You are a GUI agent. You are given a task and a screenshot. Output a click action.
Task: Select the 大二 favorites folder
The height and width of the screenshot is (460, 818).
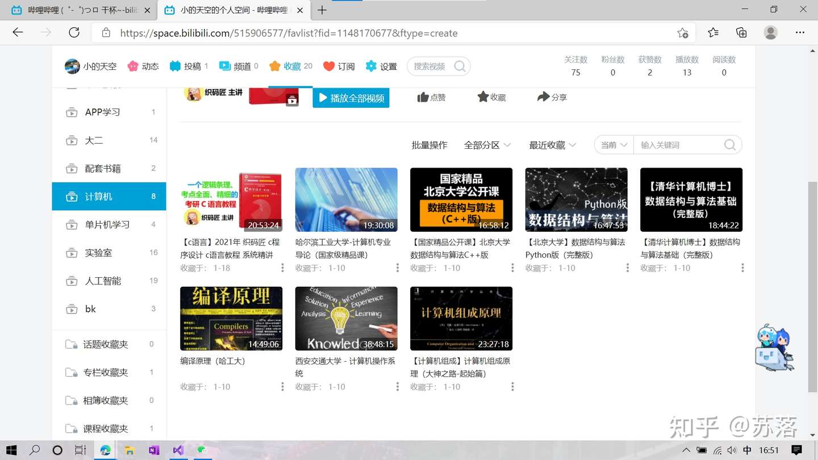(109, 140)
